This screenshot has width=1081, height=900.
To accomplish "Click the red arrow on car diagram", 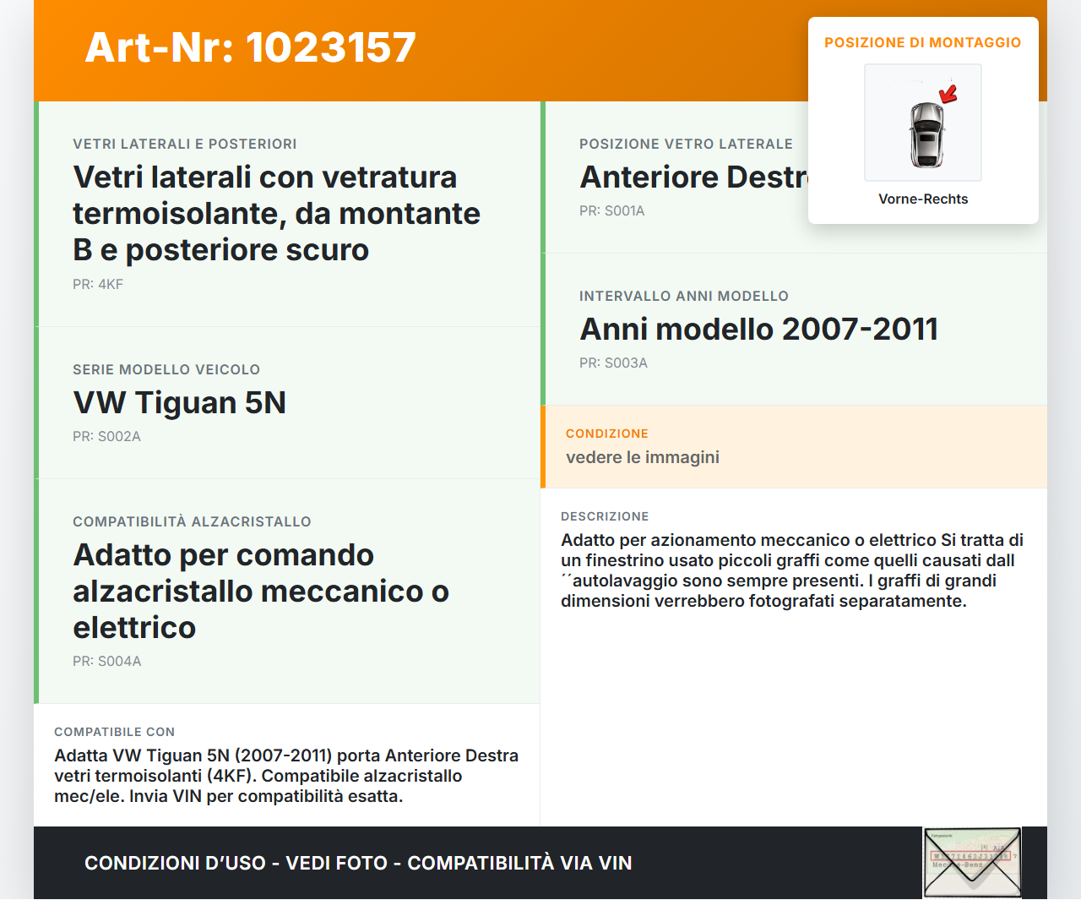I will pyautogui.click(x=948, y=94).
